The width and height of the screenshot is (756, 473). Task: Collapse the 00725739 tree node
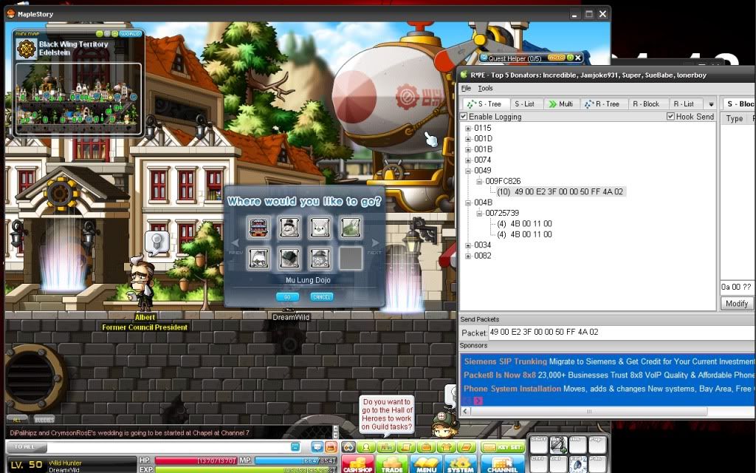click(x=479, y=214)
